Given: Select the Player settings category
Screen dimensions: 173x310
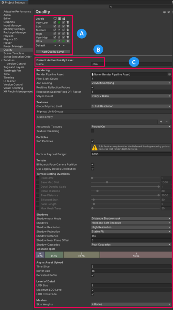Looking at the screenshot, I should pos(8,43).
